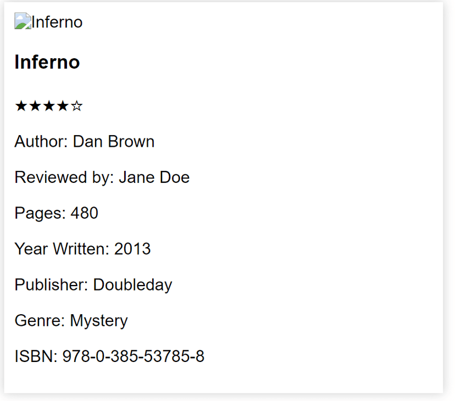The width and height of the screenshot is (455, 401).
Task: Click the "ISBN:" label
Action: (x=36, y=357)
